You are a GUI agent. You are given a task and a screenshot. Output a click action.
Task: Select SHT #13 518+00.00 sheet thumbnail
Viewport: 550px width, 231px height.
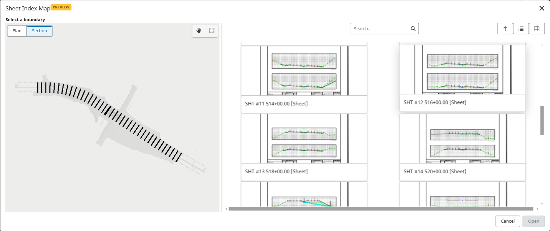tap(304, 139)
